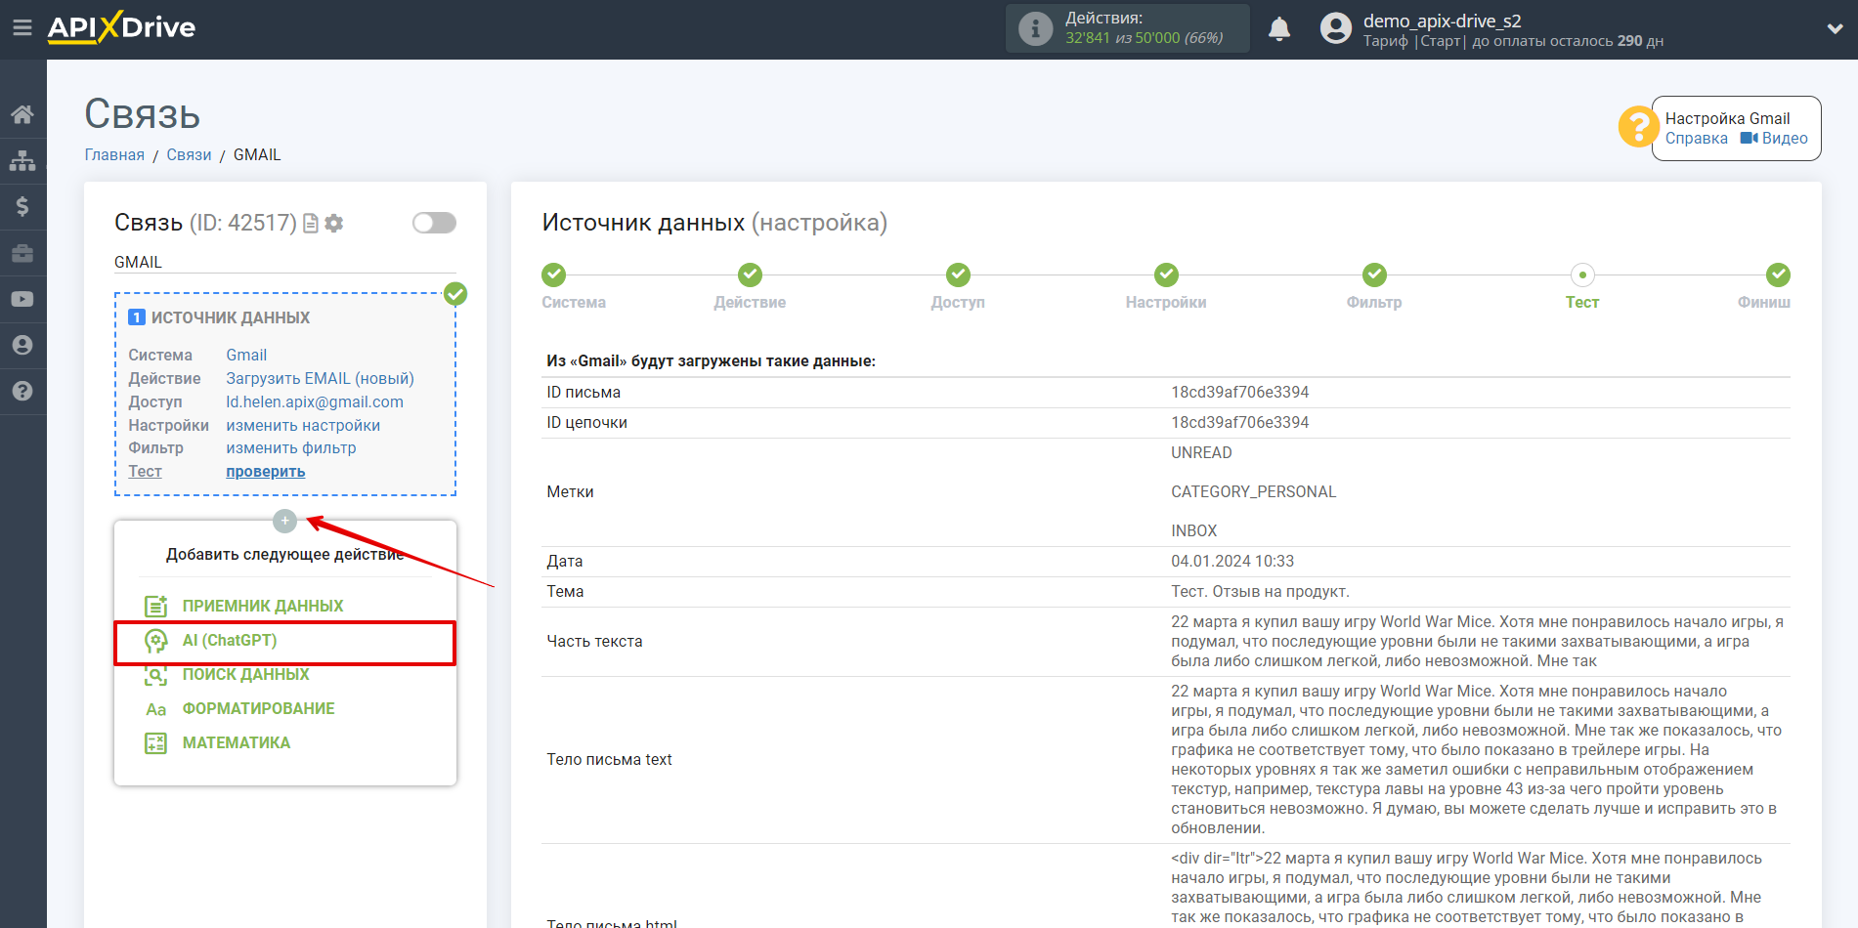Screen dimensions: 1858x928
Task: Open the briefcase sidebar icon
Action: click(22, 253)
